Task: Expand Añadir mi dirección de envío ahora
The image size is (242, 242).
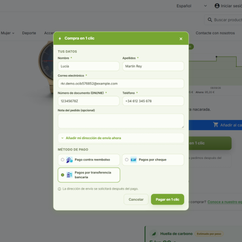Action: 121,138
